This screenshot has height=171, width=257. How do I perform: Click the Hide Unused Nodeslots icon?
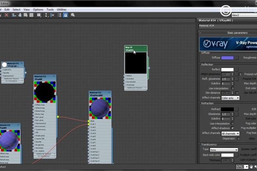click(x=20, y=15)
